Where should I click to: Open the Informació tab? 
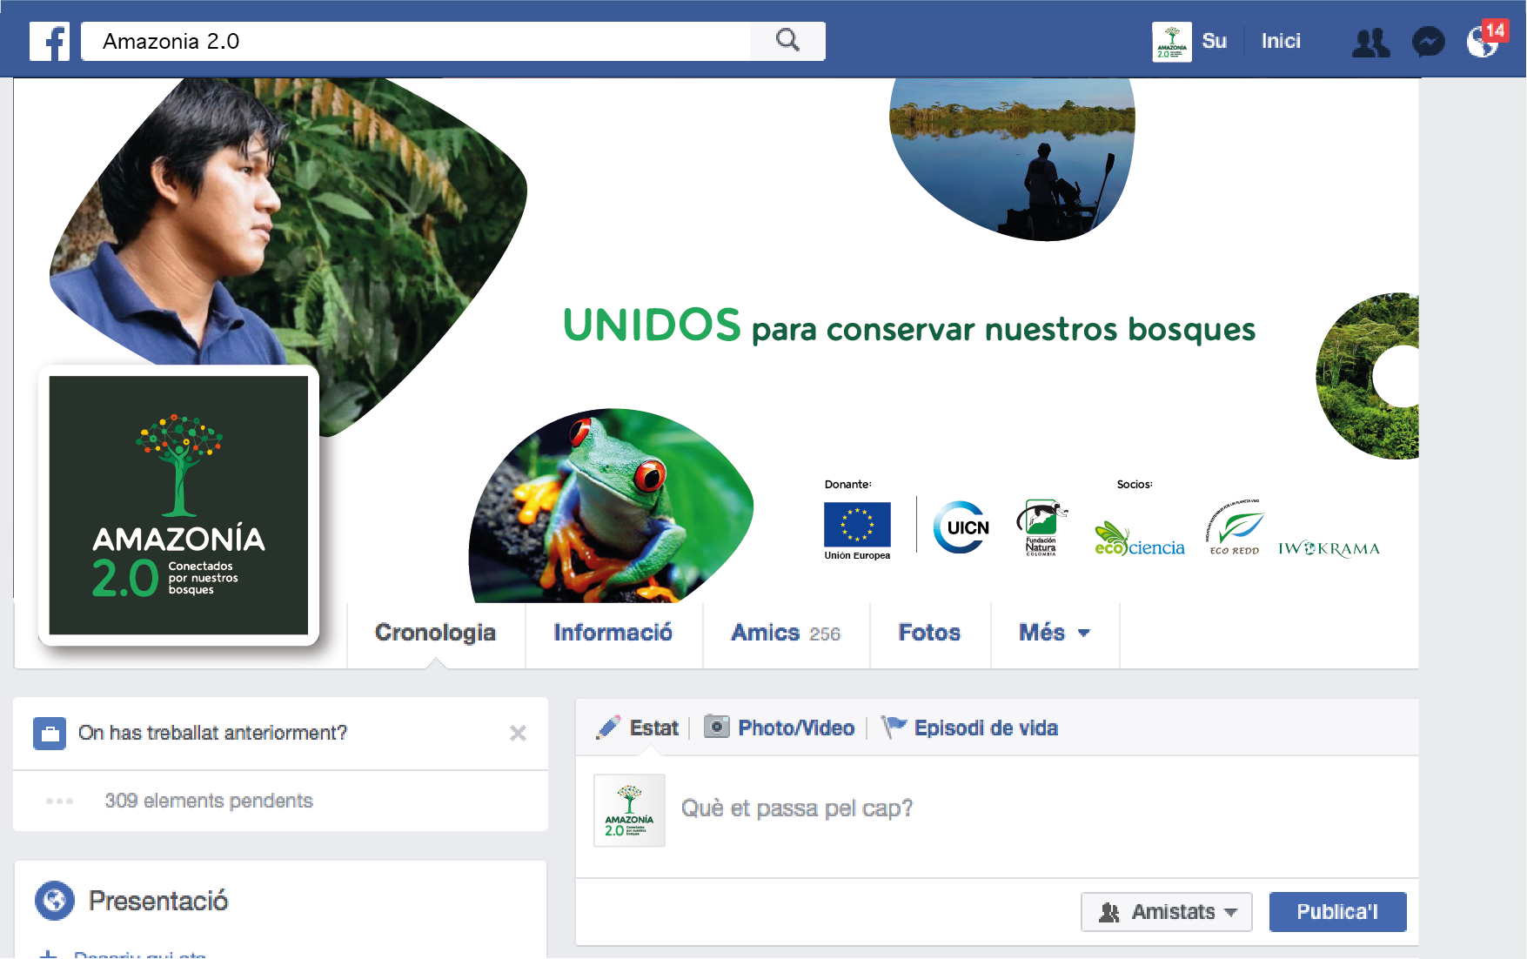coord(613,633)
